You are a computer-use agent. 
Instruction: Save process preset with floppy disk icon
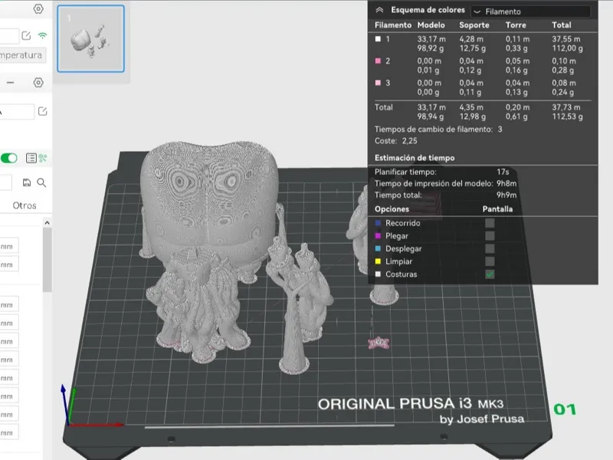[x=27, y=182]
